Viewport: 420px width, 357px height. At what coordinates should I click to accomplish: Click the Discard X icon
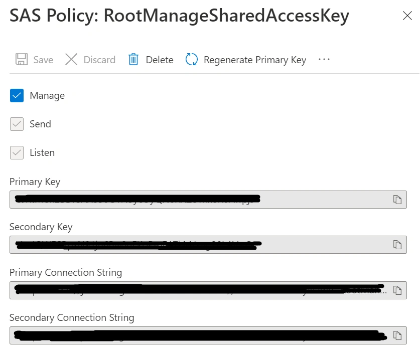pos(71,59)
